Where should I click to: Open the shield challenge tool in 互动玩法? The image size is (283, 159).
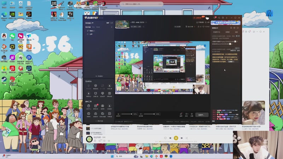96,86
